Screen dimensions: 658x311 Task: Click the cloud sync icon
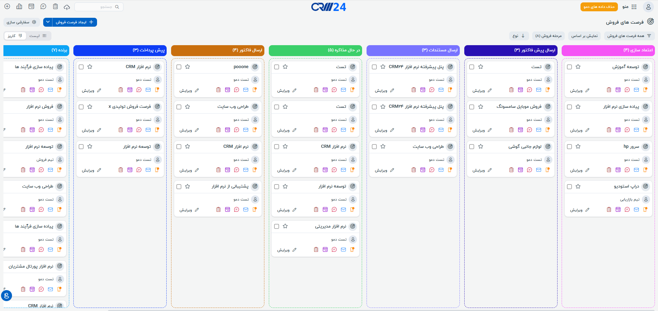tap(67, 7)
